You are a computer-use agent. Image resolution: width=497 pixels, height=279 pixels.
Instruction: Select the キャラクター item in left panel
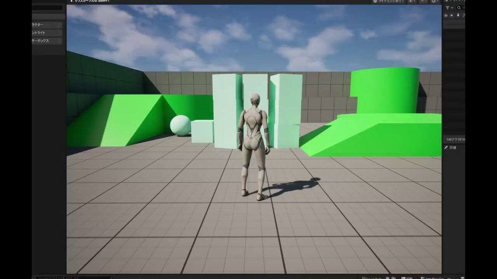(x=47, y=25)
